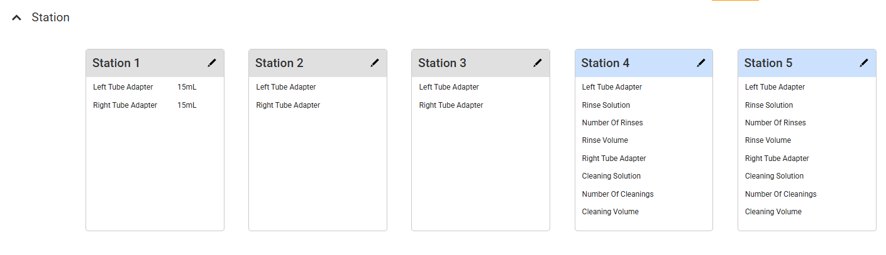Click Rinse Solution in Station 4
The height and width of the screenshot is (255, 886).
pyautogui.click(x=606, y=105)
